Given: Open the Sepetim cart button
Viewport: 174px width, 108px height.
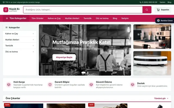Looking at the screenshot, I should click(x=163, y=10).
